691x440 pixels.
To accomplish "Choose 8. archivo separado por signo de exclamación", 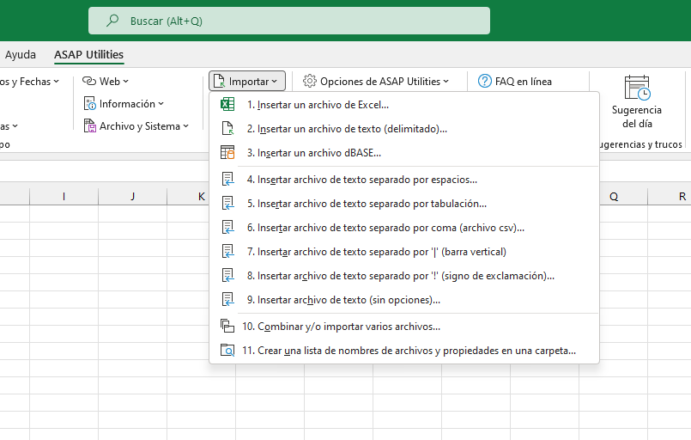I will [404, 275].
